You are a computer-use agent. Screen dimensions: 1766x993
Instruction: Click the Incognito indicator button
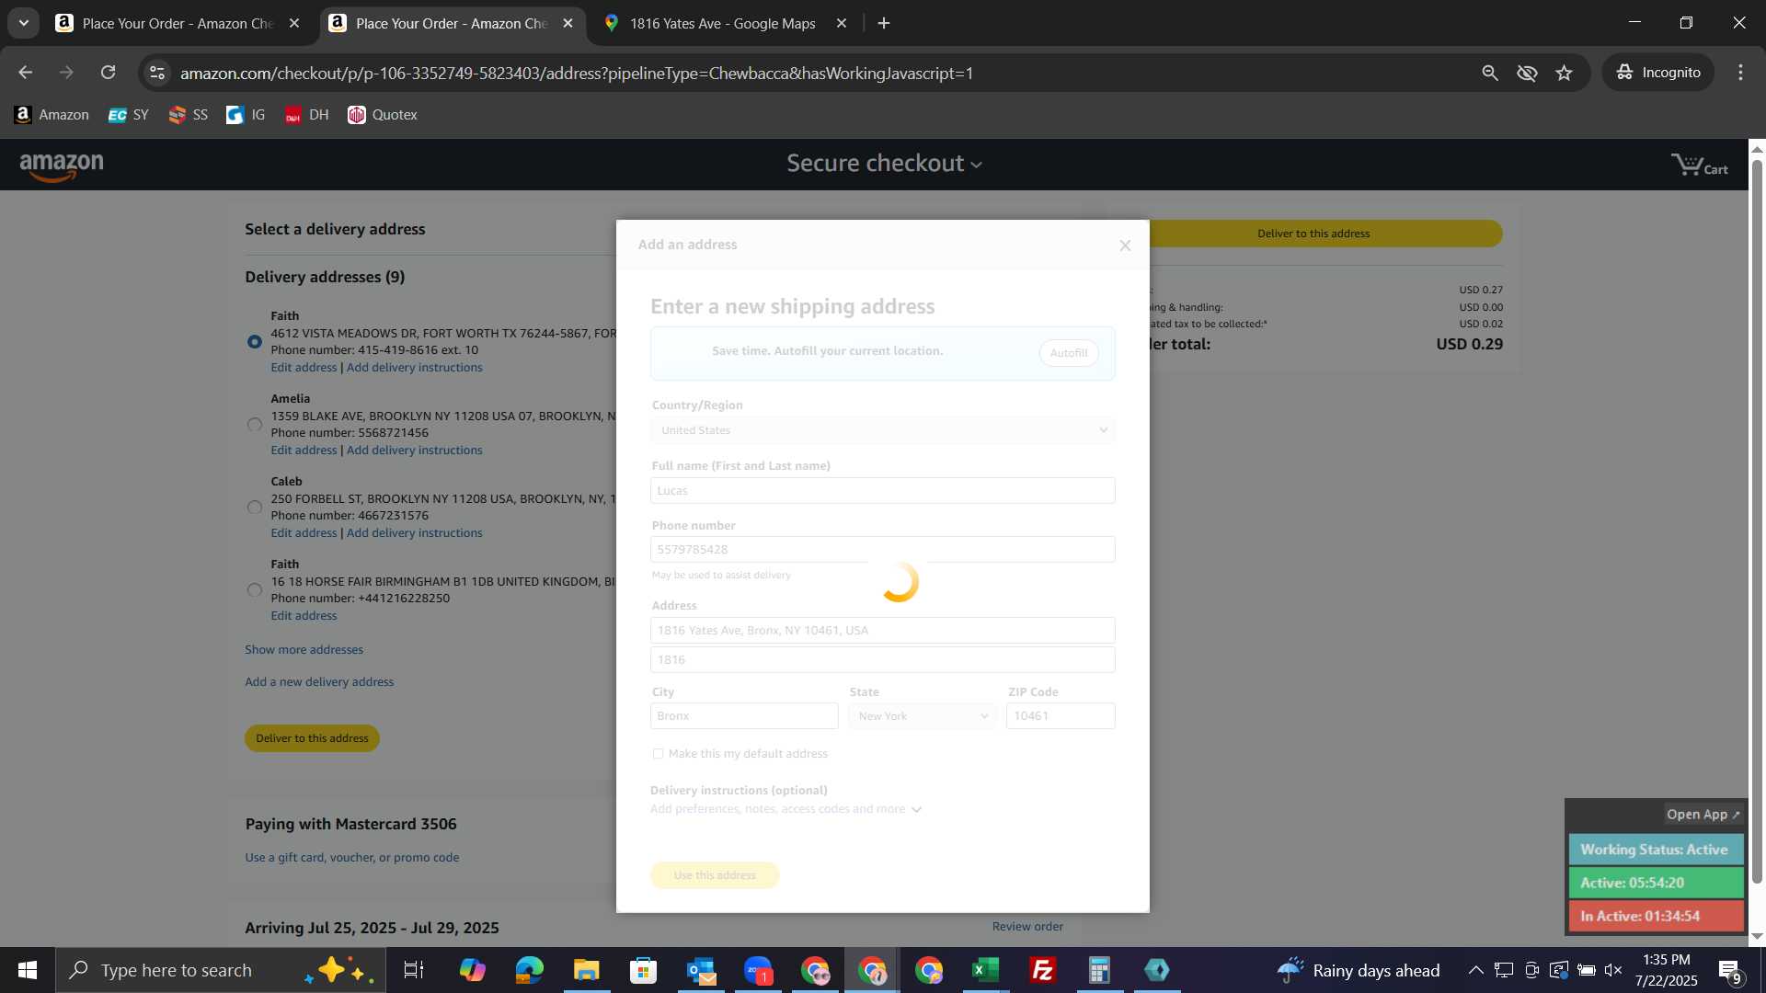tap(1658, 73)
